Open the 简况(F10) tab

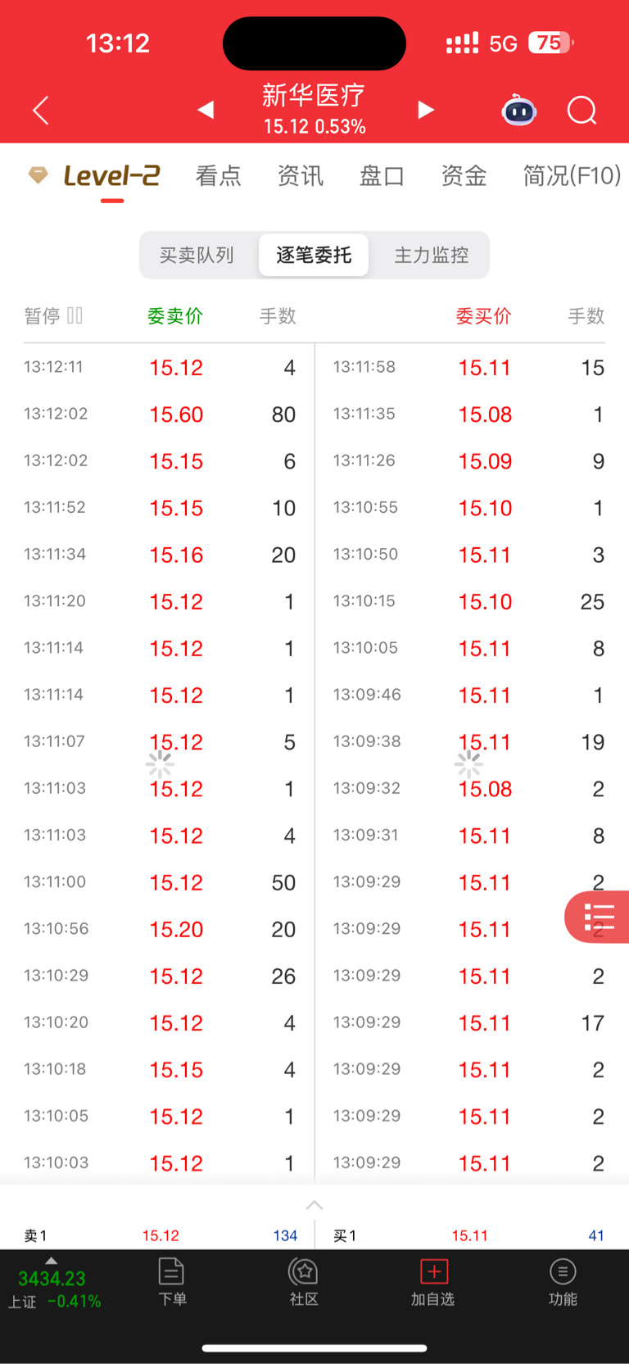click(572, 176)
